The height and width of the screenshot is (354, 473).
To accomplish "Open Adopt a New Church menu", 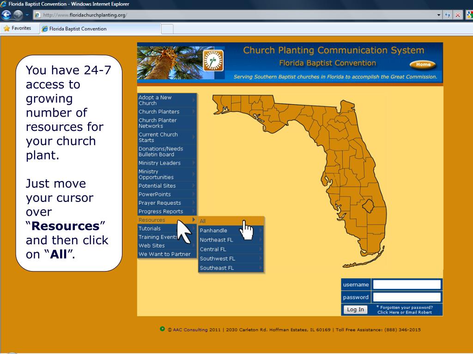I will point(167,100).
